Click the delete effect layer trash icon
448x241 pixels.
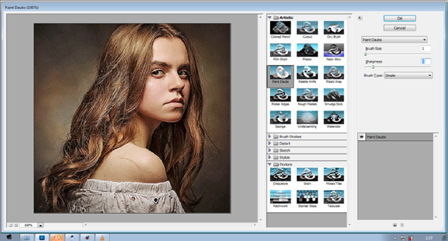[x=402, y=225]
